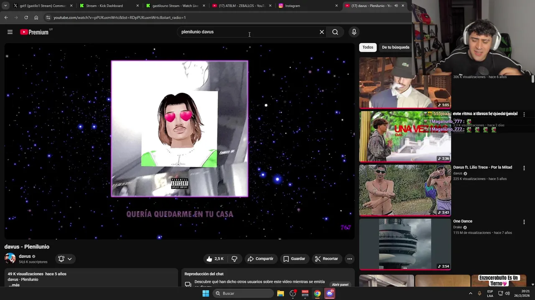
Task: Open Windows Start menu
Action: (x=206, y=293)
